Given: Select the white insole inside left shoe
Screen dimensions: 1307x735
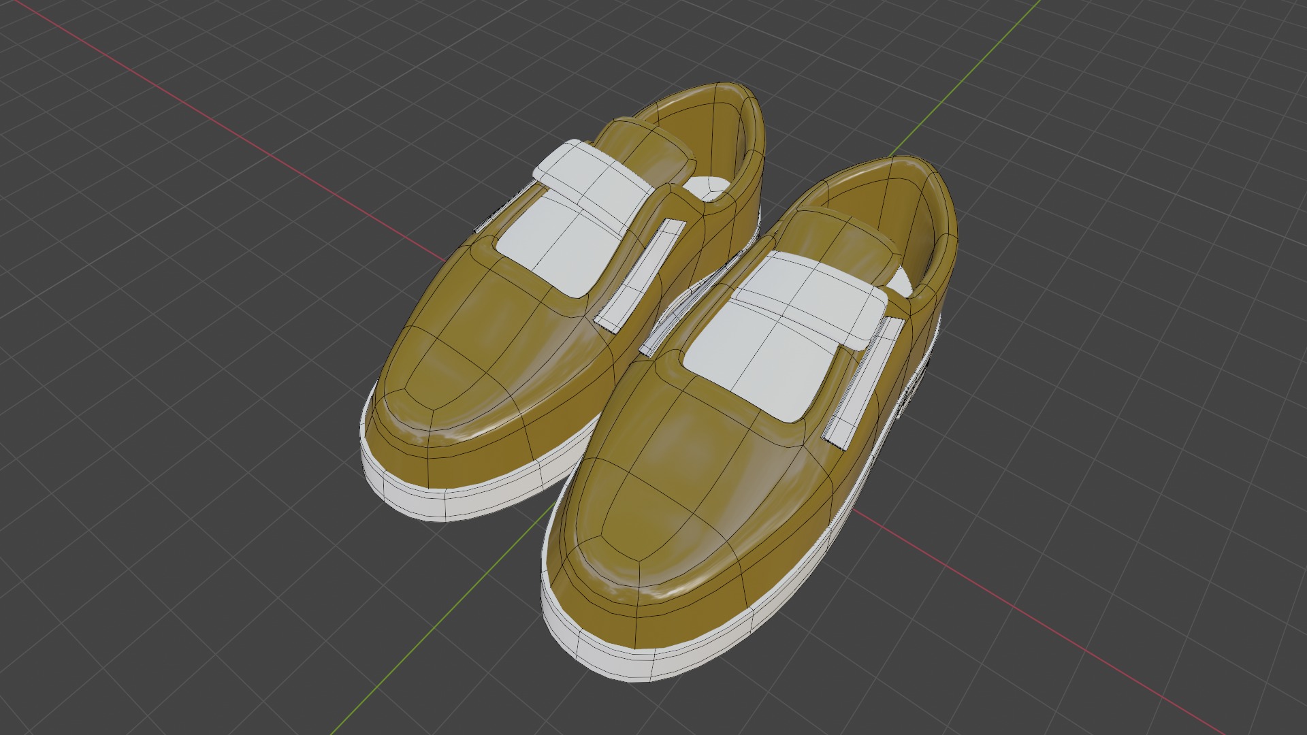Looking at the screenshot, I should [x=709, y=186].
